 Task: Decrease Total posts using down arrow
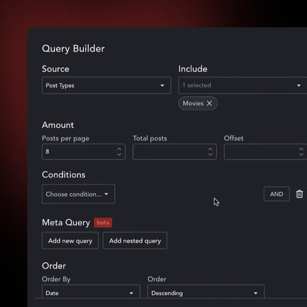[210, 154]
